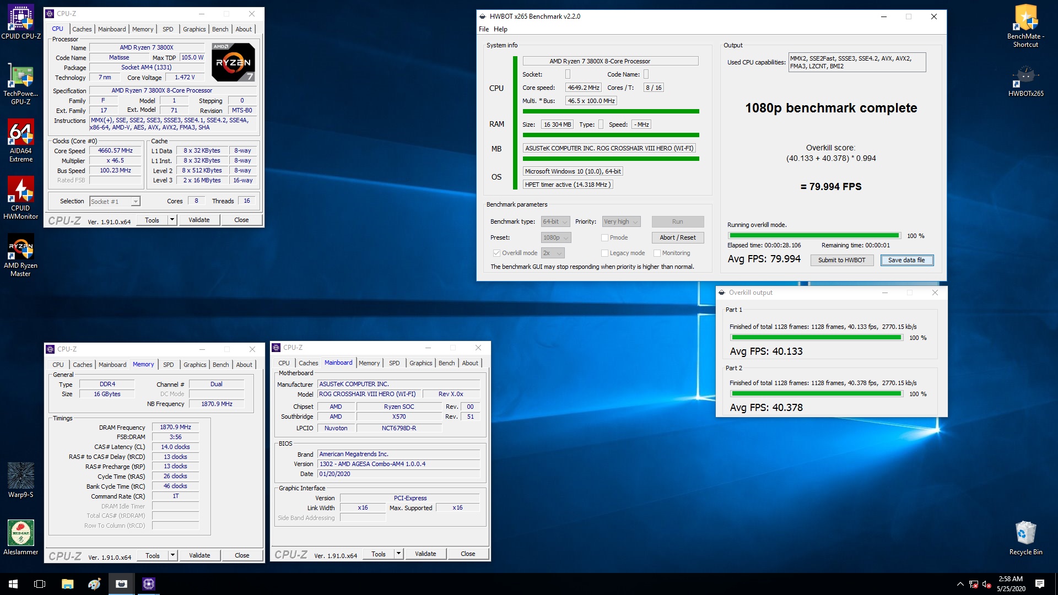Open the Preset 1080p dropdown

coord(556,237)
